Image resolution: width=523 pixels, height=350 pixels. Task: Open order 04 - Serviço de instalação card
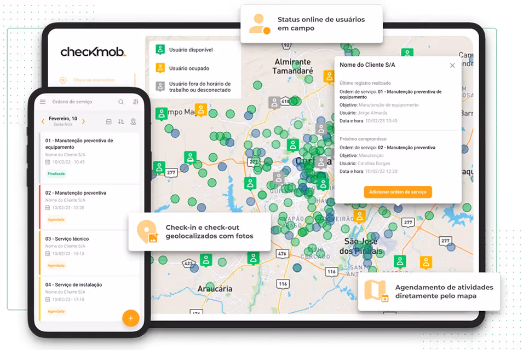pos(89,299)
